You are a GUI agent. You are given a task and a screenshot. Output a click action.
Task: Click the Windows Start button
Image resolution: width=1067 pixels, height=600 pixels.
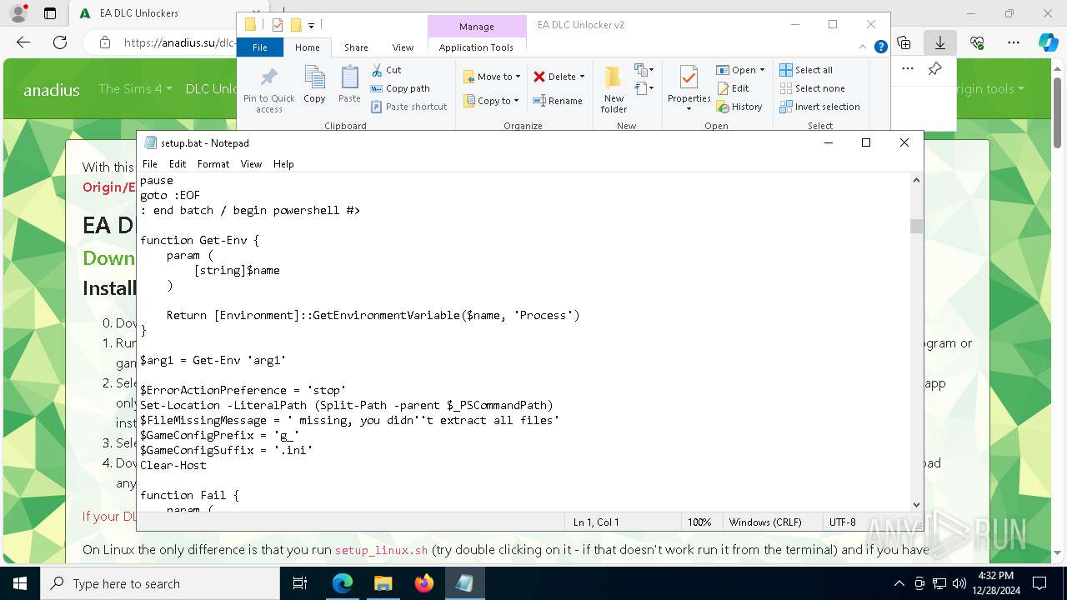[19, 583]
